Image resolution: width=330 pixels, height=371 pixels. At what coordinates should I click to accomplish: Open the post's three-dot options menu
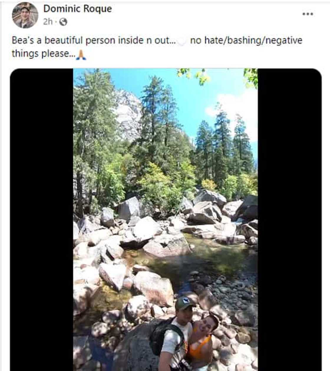tap(308, 14)
